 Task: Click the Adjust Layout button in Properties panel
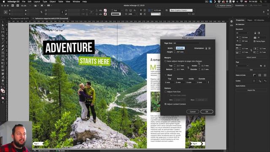pyautogui.click(x=251, y=57)
